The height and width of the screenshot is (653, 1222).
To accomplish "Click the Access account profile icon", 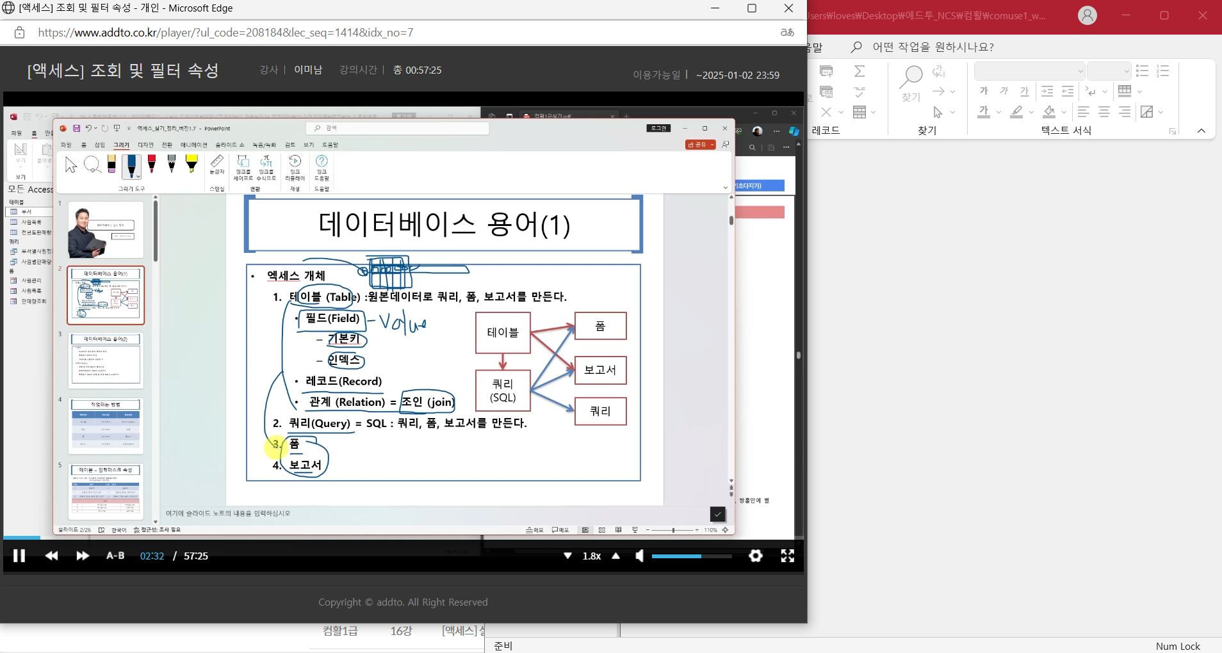I will [x=1088, y=15].
